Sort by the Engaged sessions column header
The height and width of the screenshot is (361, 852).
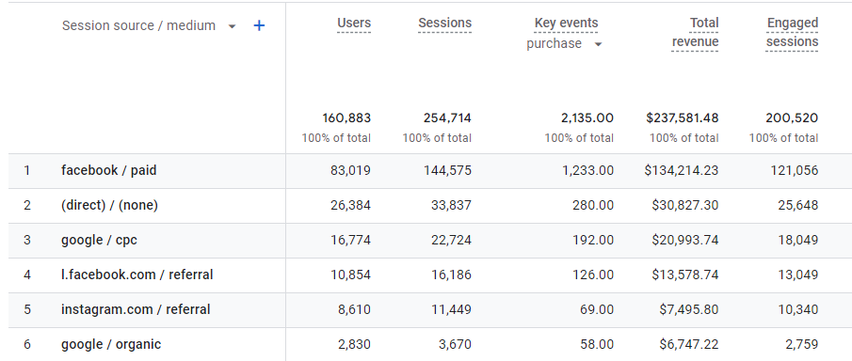[x=793, y=33]
